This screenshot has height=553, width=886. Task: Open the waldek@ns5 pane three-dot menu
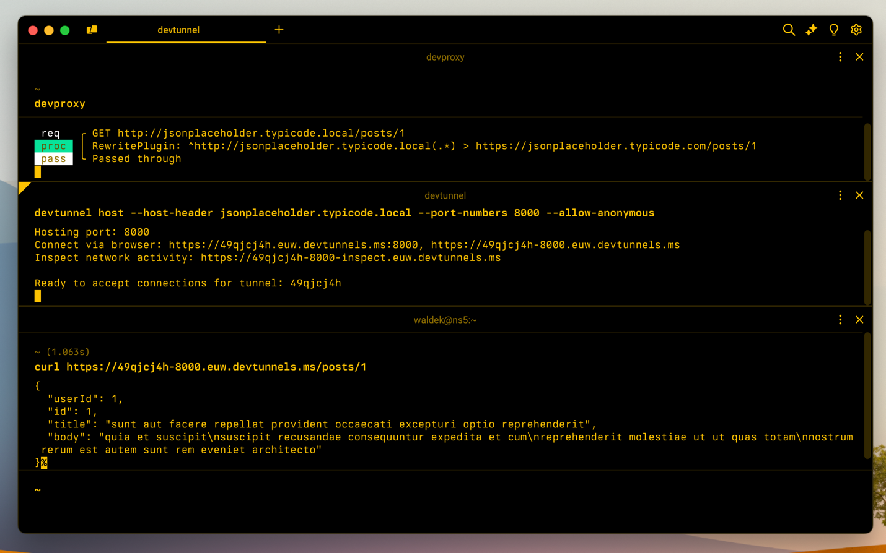[840, 320]
